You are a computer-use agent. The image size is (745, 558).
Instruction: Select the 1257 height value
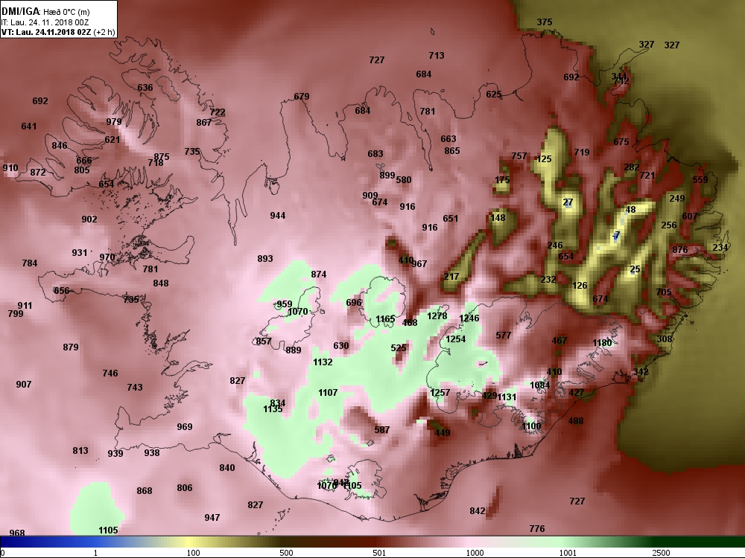(440, 393)
